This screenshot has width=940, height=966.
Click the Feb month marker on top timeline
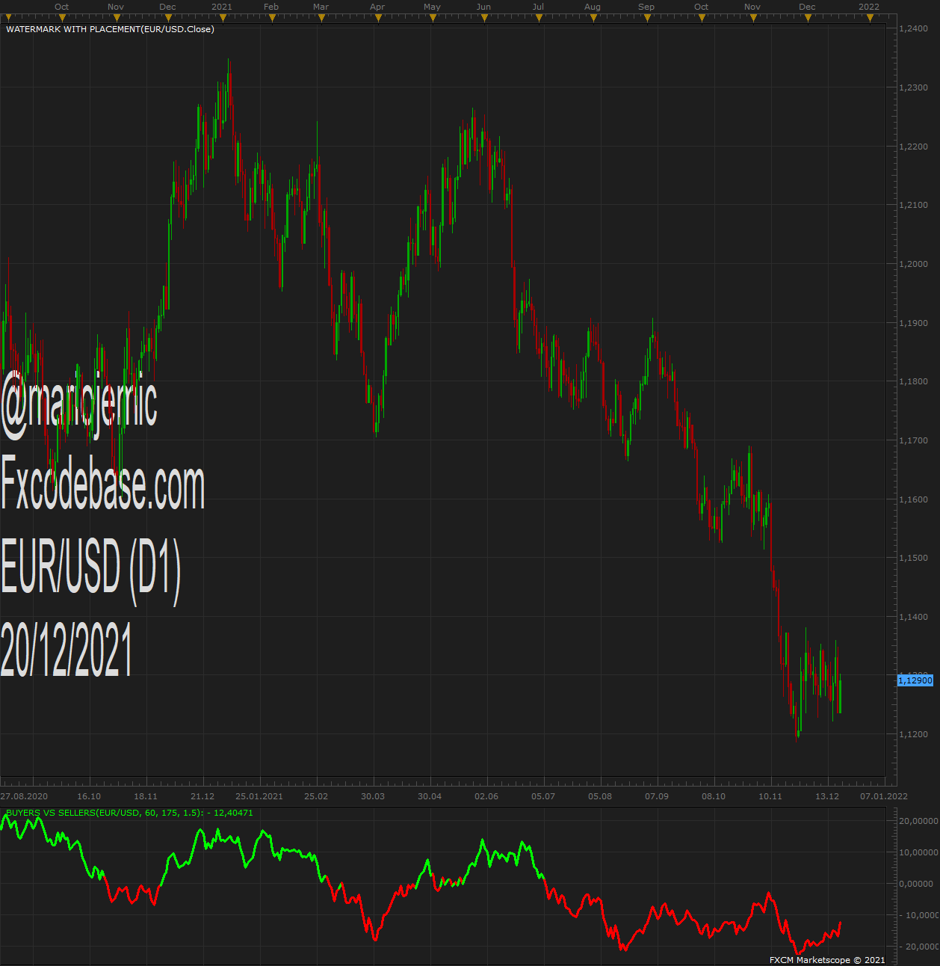(x=271, y=7)
